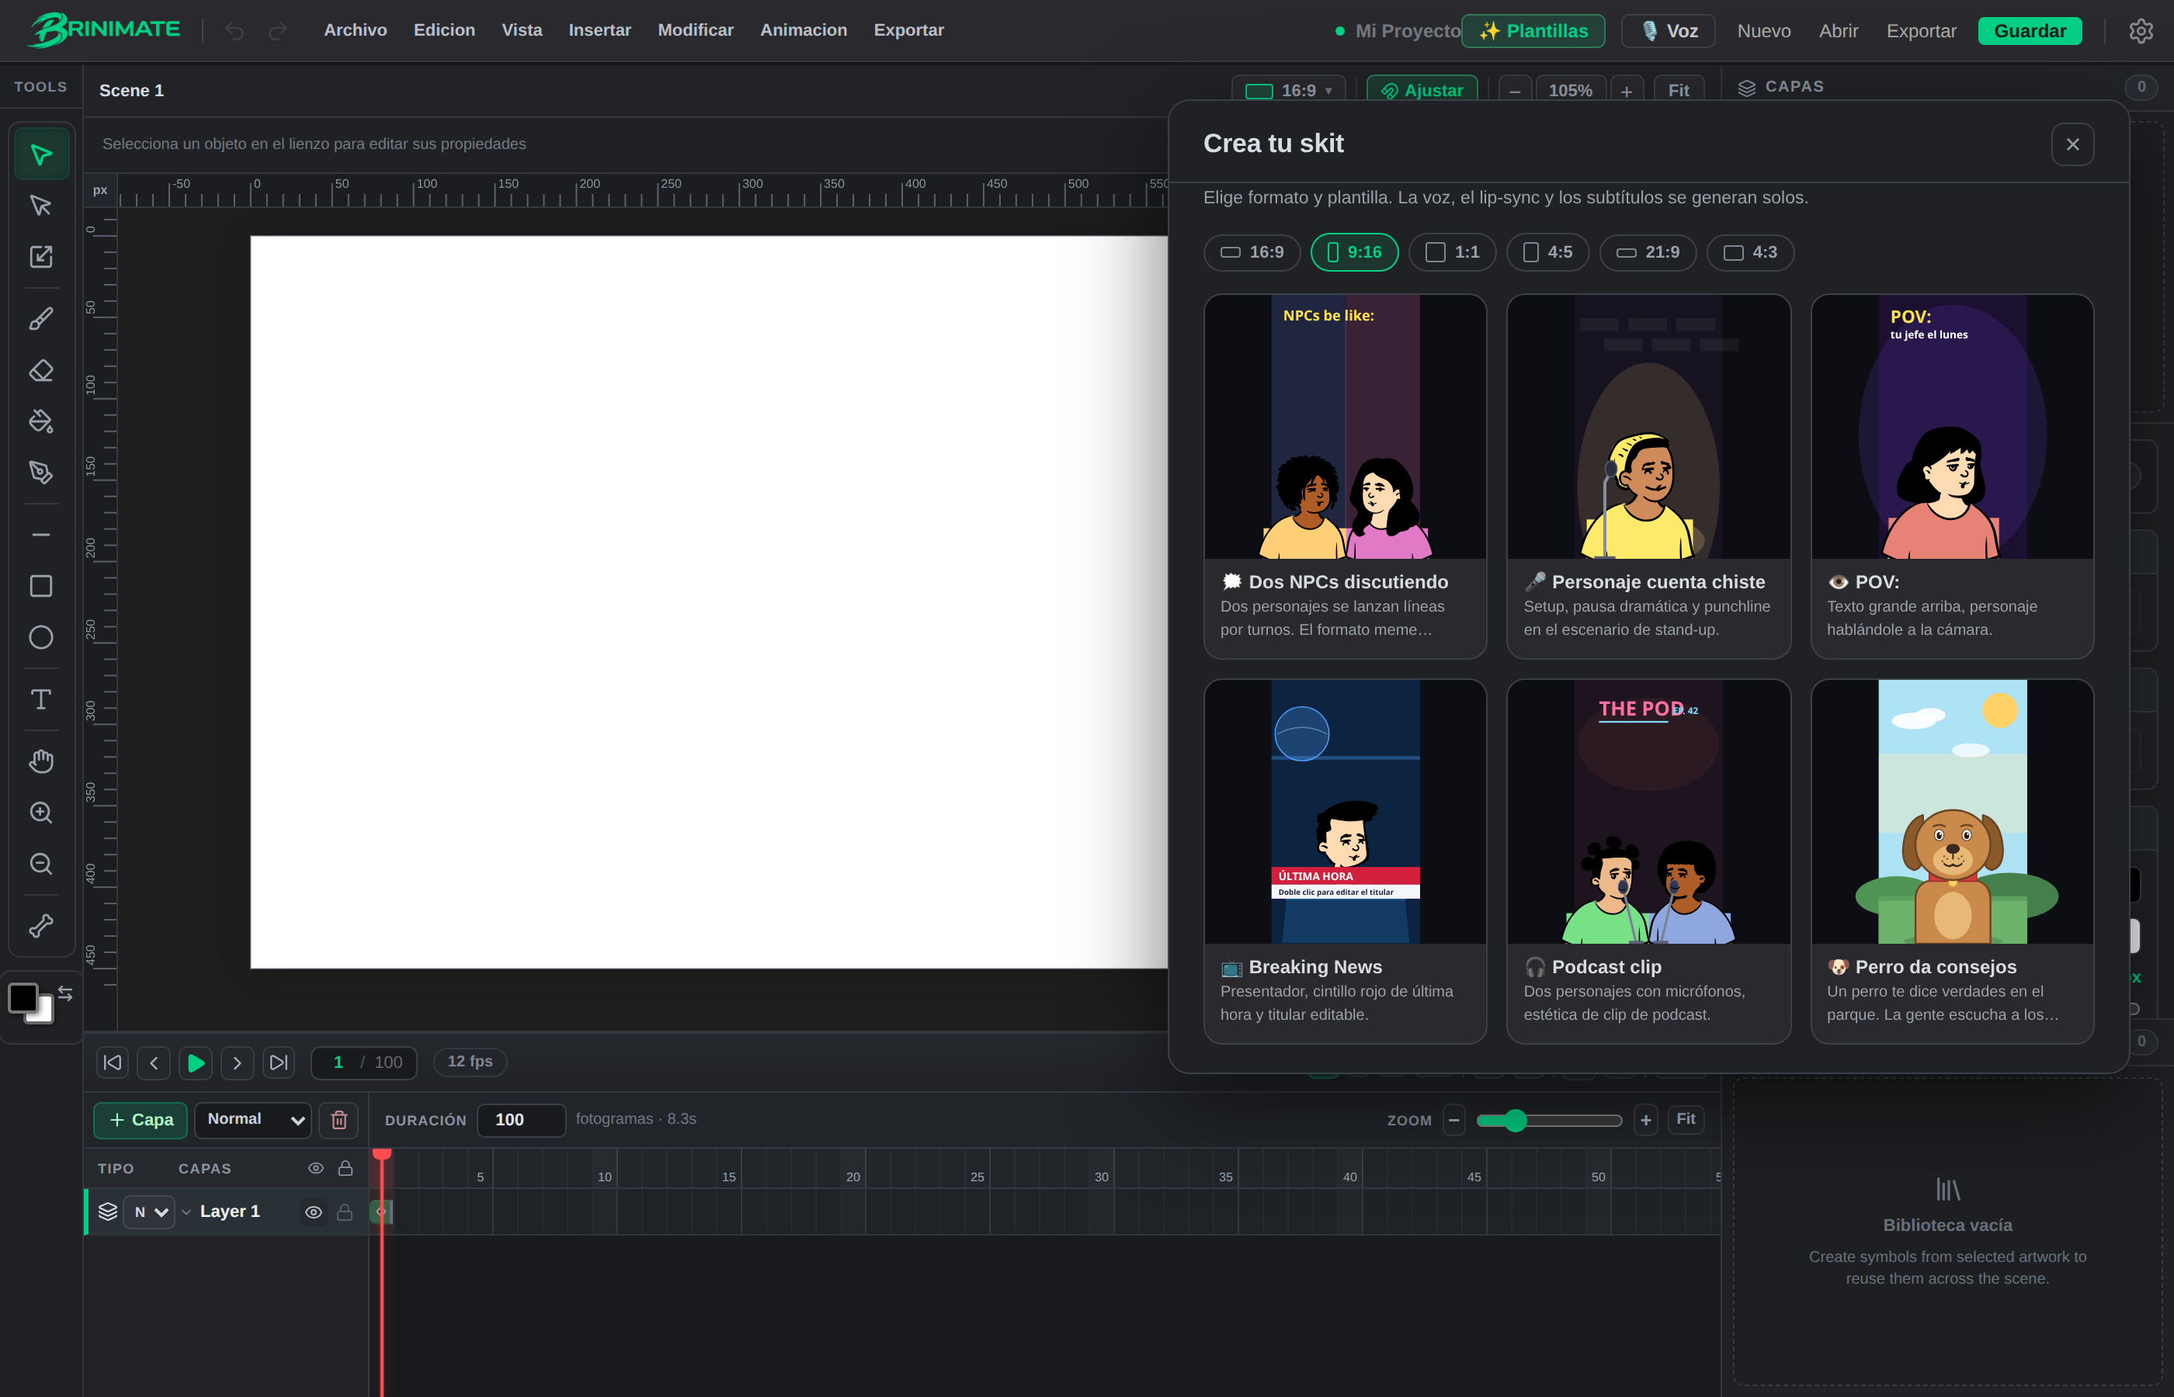Jump to first frame
This screenshot has height=1397, width=2174.
(x=113, y=1062)
